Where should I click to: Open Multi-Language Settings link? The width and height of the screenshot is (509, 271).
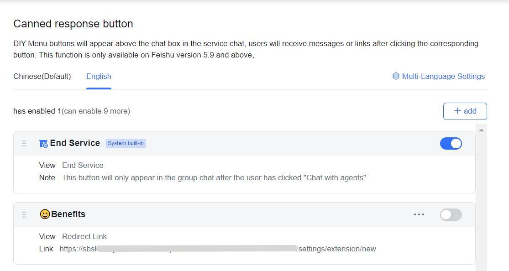(x=443, y=76)
